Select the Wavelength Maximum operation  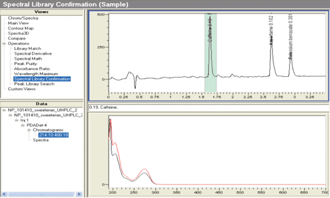coord(36,73)
